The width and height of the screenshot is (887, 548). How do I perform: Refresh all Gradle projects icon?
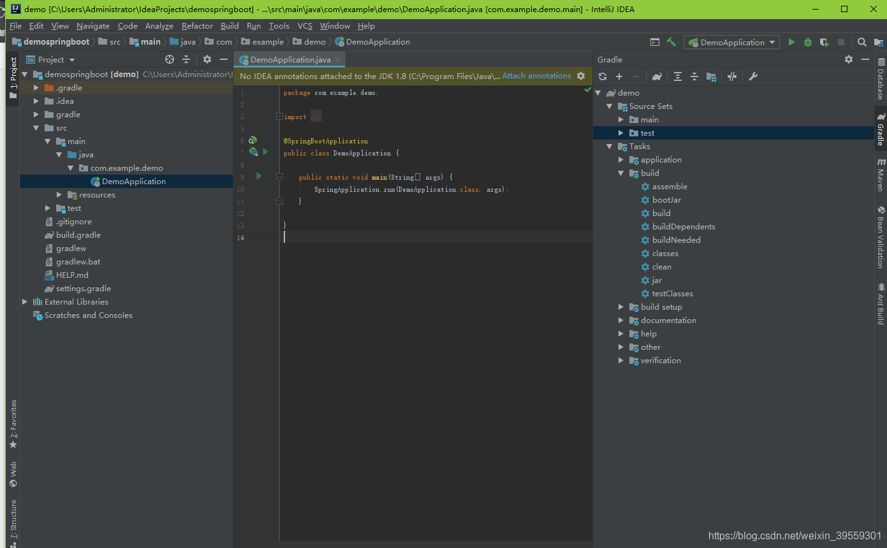coord(603,76)
